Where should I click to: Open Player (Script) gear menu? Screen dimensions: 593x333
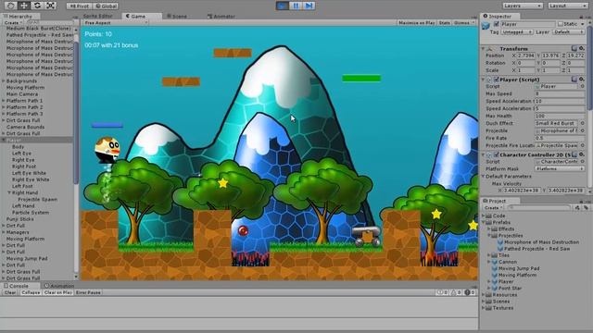582,80
